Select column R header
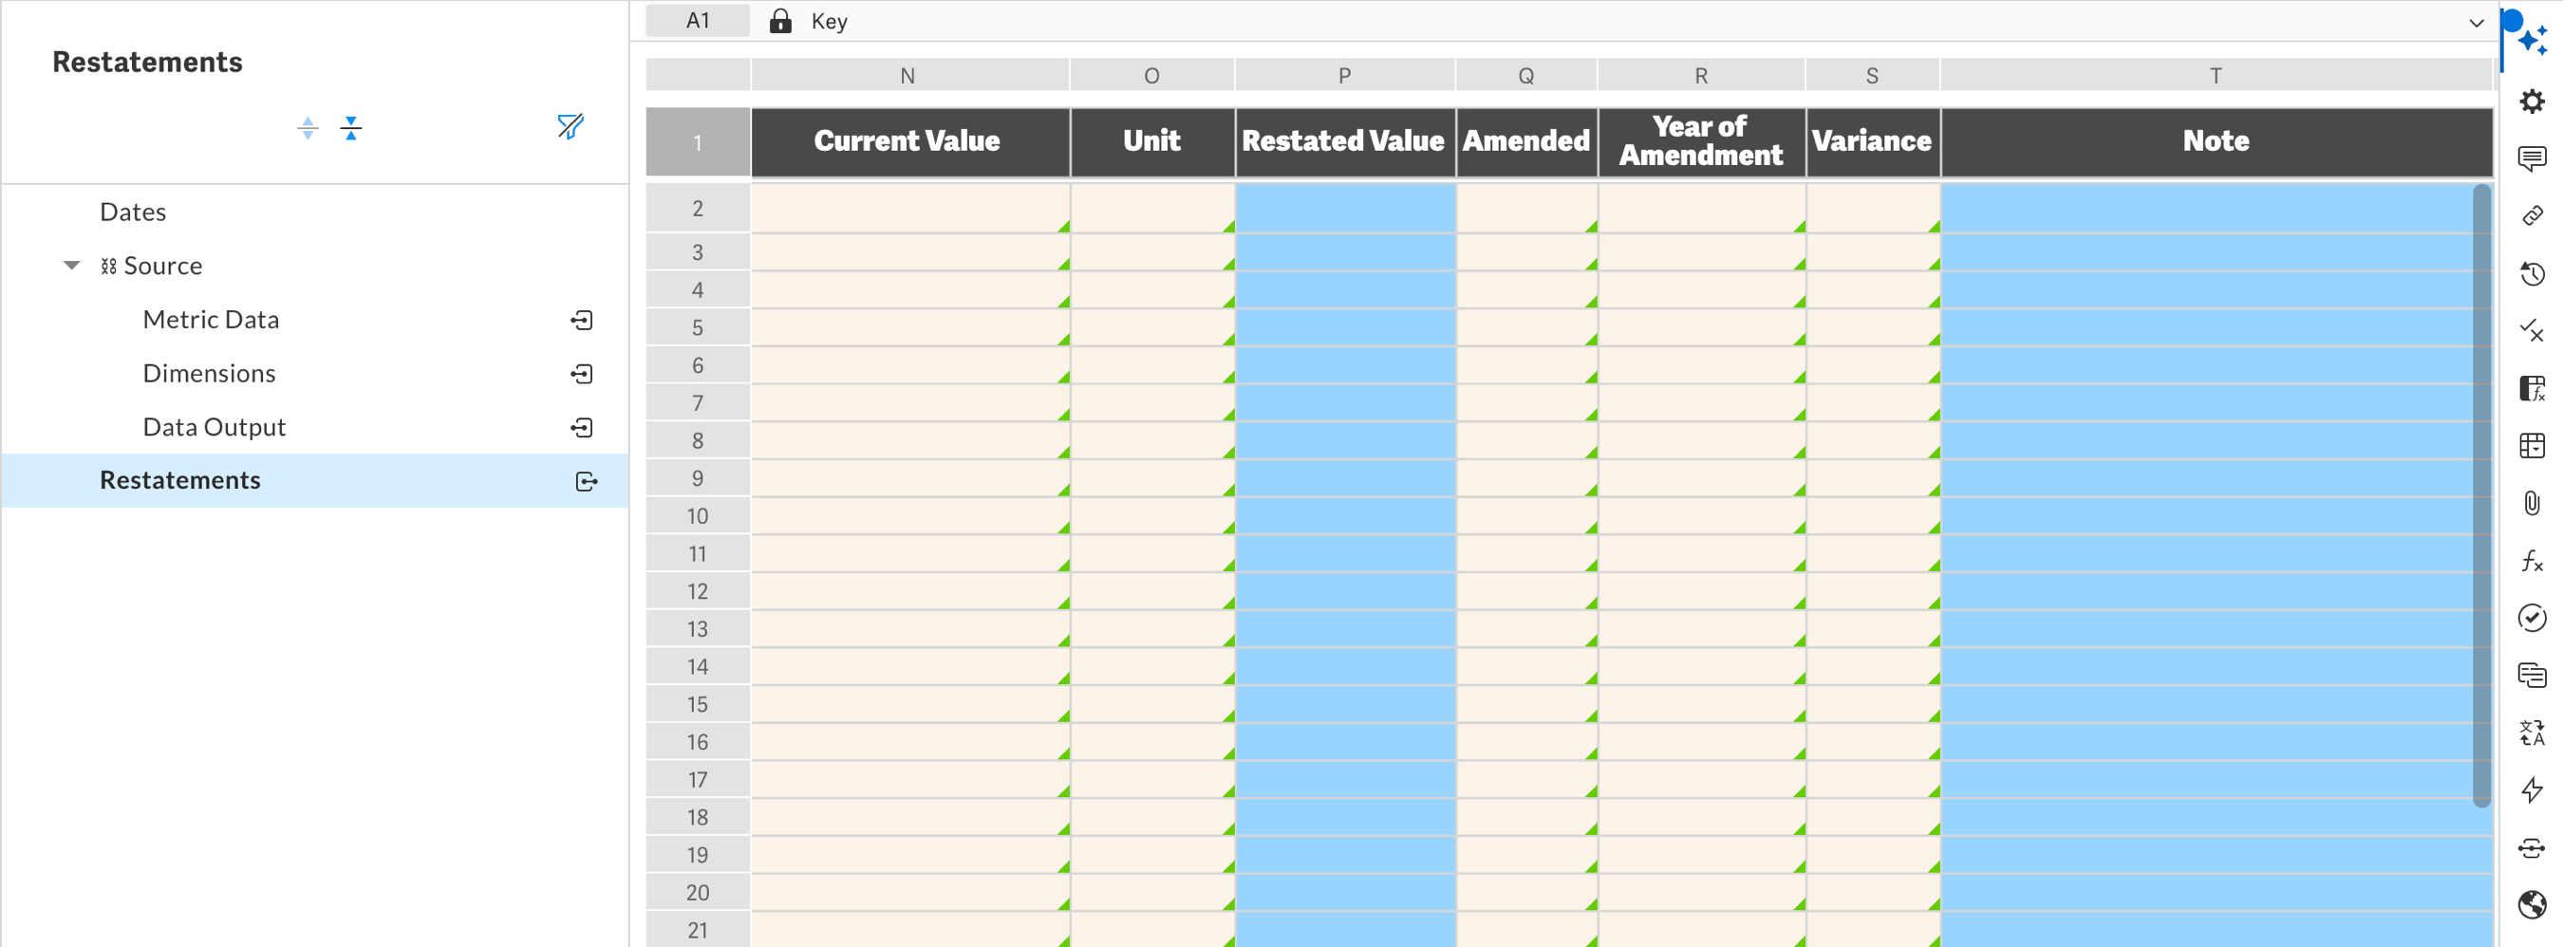Image resolution: width=2563 pixels, height=947 pixels. [1701, 76]
